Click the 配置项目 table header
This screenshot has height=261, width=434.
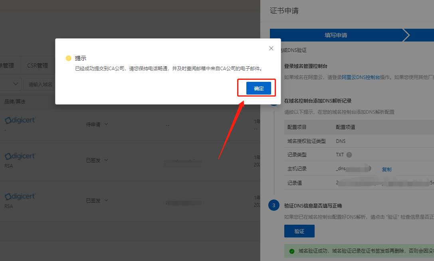(297, 127)
